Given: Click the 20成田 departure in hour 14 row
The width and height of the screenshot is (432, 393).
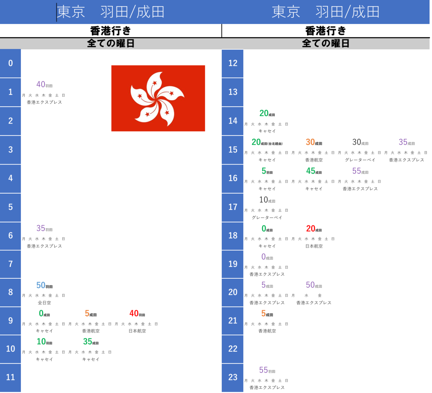Looking at the screenshot, I should pos(267,113).
